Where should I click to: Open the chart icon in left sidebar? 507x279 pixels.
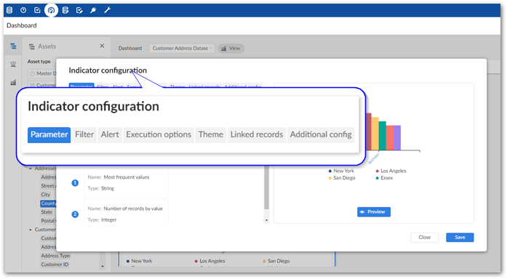(13, 82)
